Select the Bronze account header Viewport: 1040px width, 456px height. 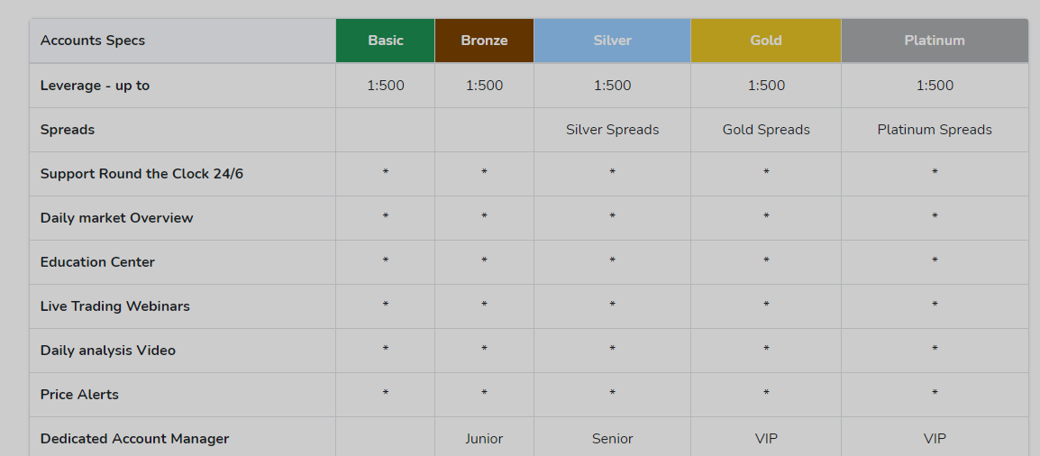tap(484, 41)
